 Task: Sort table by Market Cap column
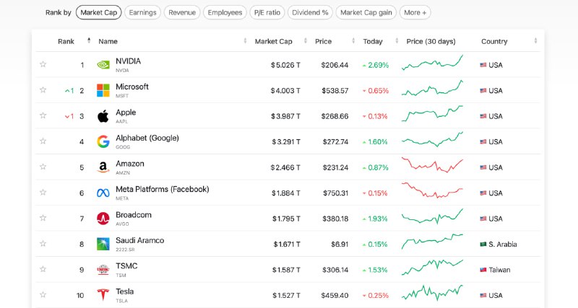click(275, 41)
